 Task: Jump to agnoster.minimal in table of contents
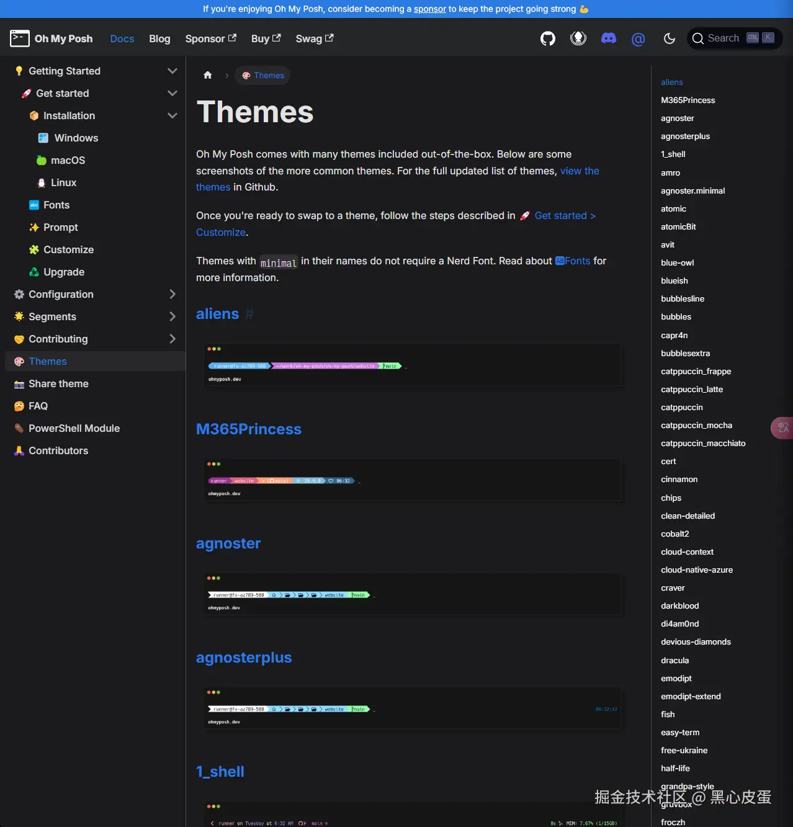[692, 190]
